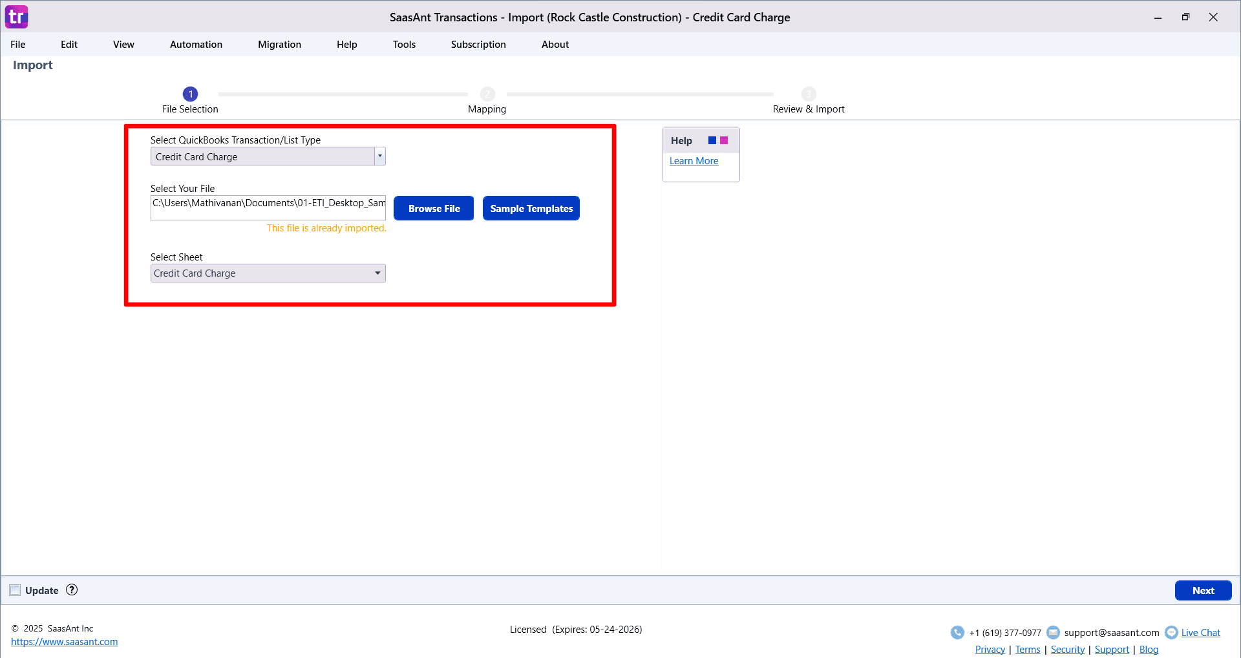Open the Security link
The height and width of the screenshot is (658, 1241).
tap(1068, 650)
